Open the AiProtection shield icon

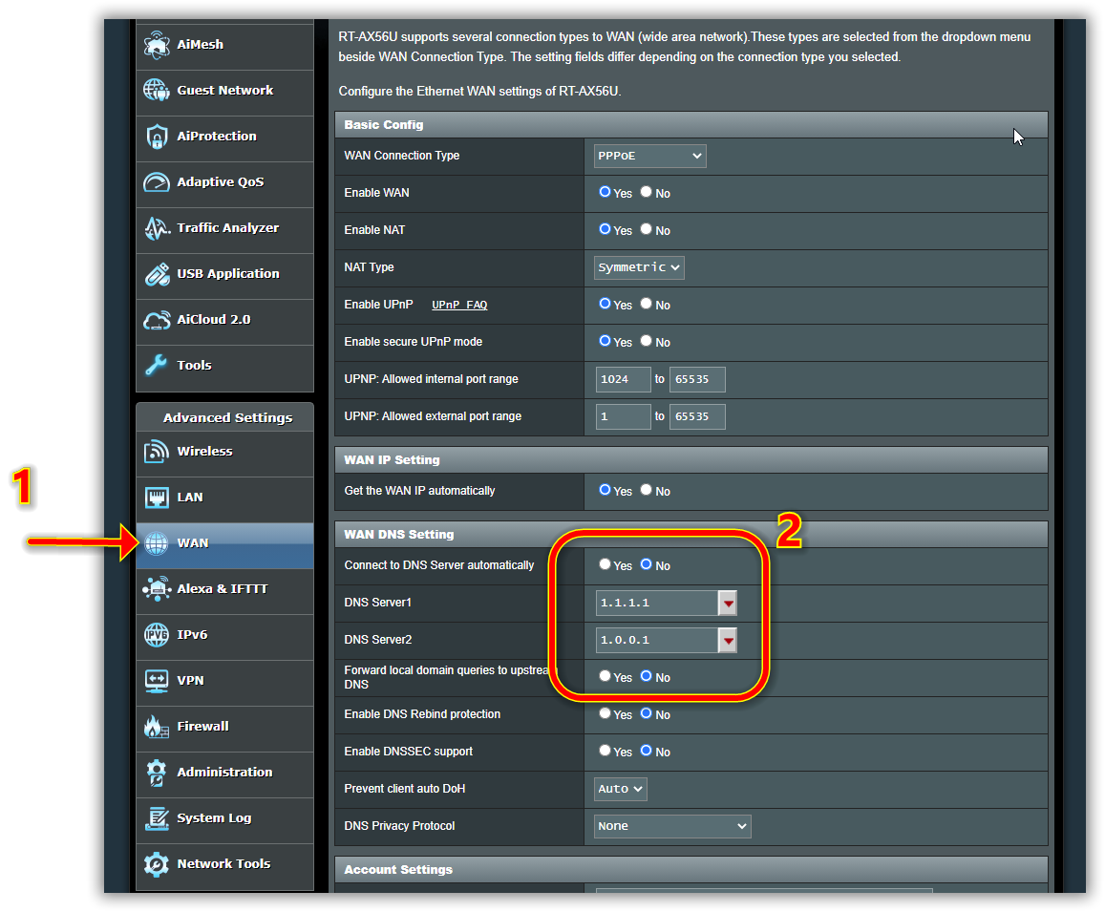point(157,136)
